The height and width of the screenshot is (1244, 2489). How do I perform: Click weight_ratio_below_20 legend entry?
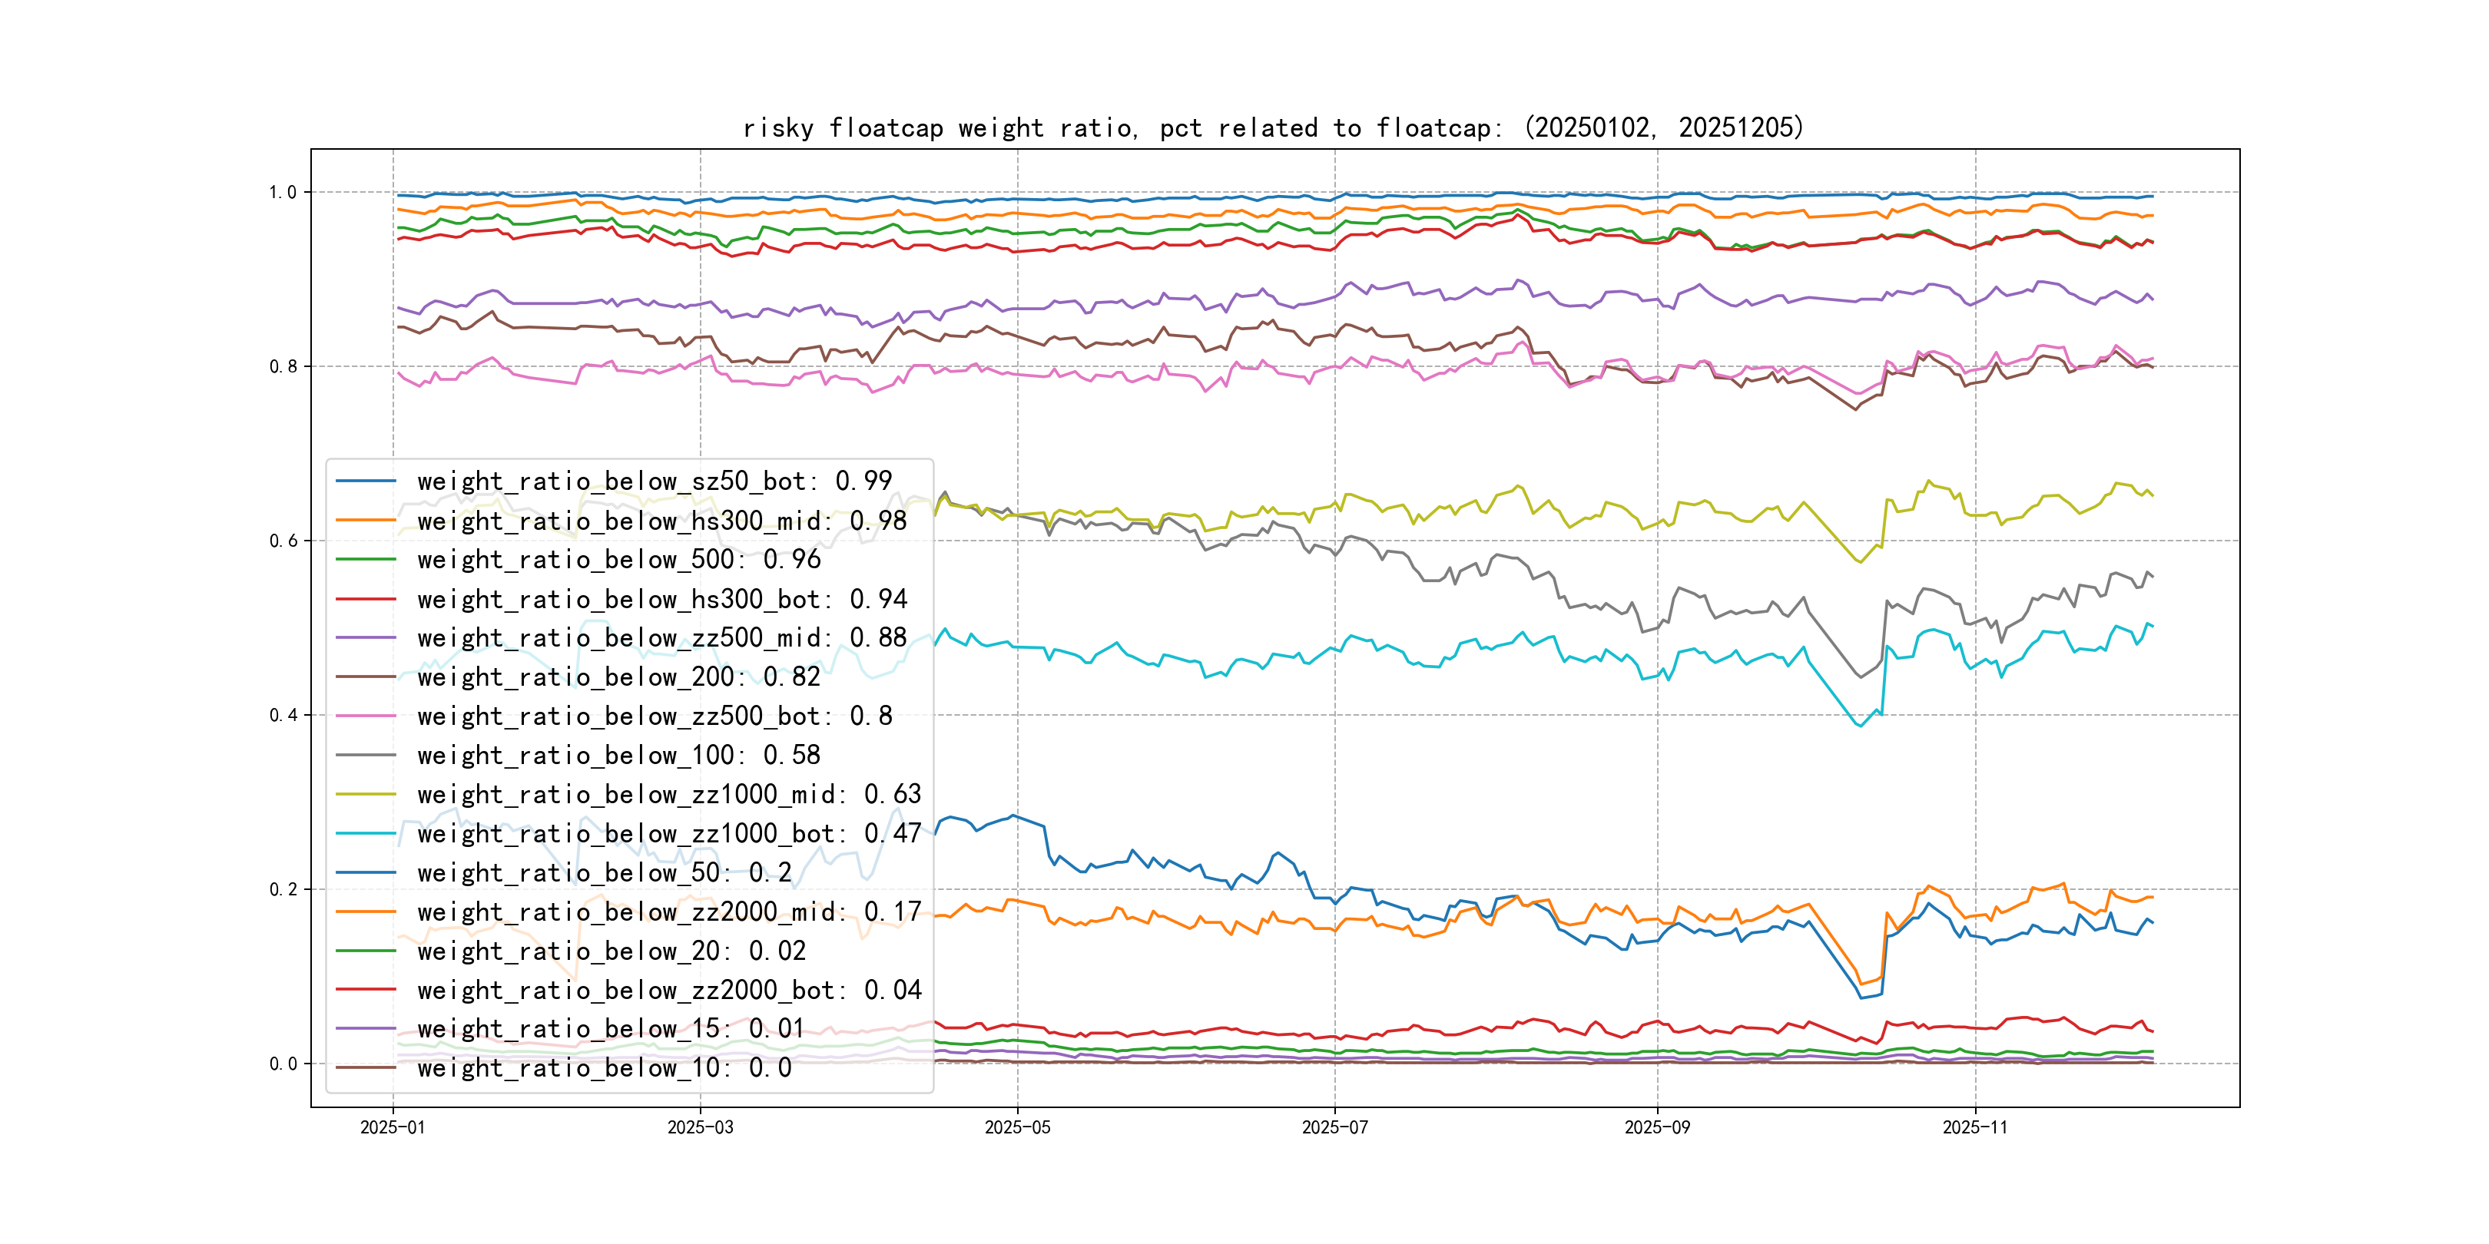point(611,951)
